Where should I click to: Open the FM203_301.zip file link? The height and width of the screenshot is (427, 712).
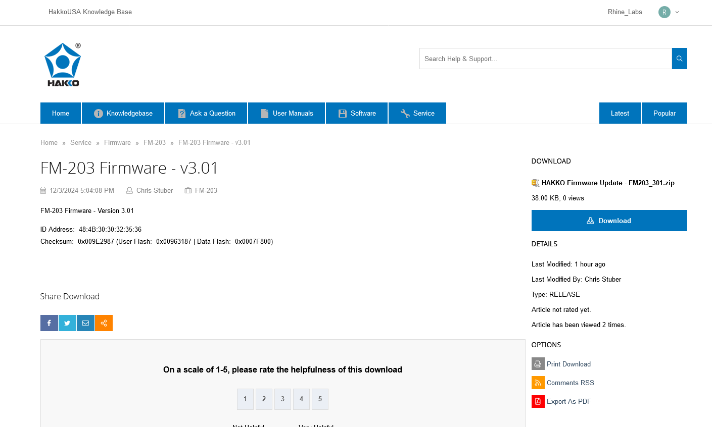coord(608,183)
